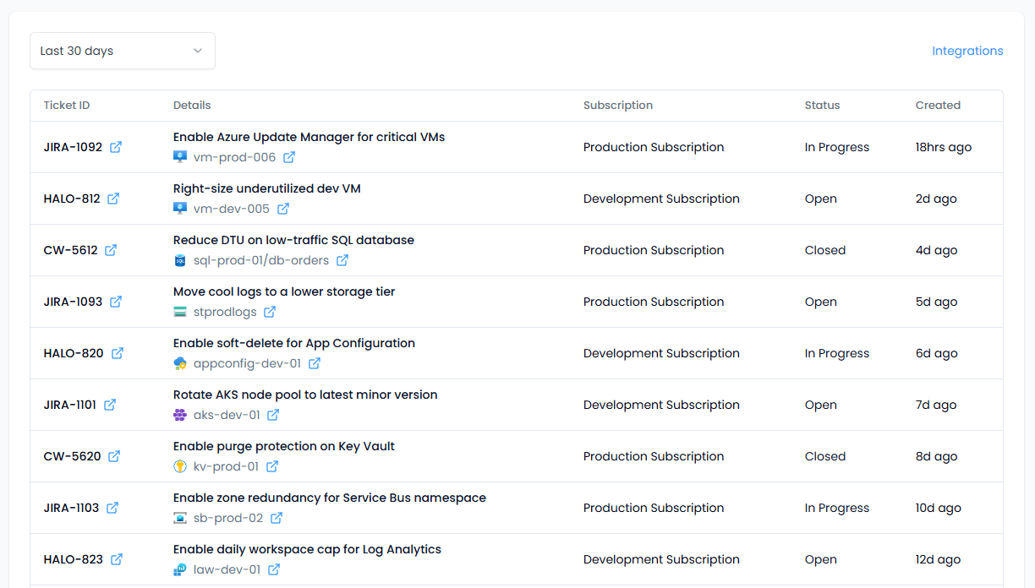Click external link icon next to HALO-812

point(113,199)
